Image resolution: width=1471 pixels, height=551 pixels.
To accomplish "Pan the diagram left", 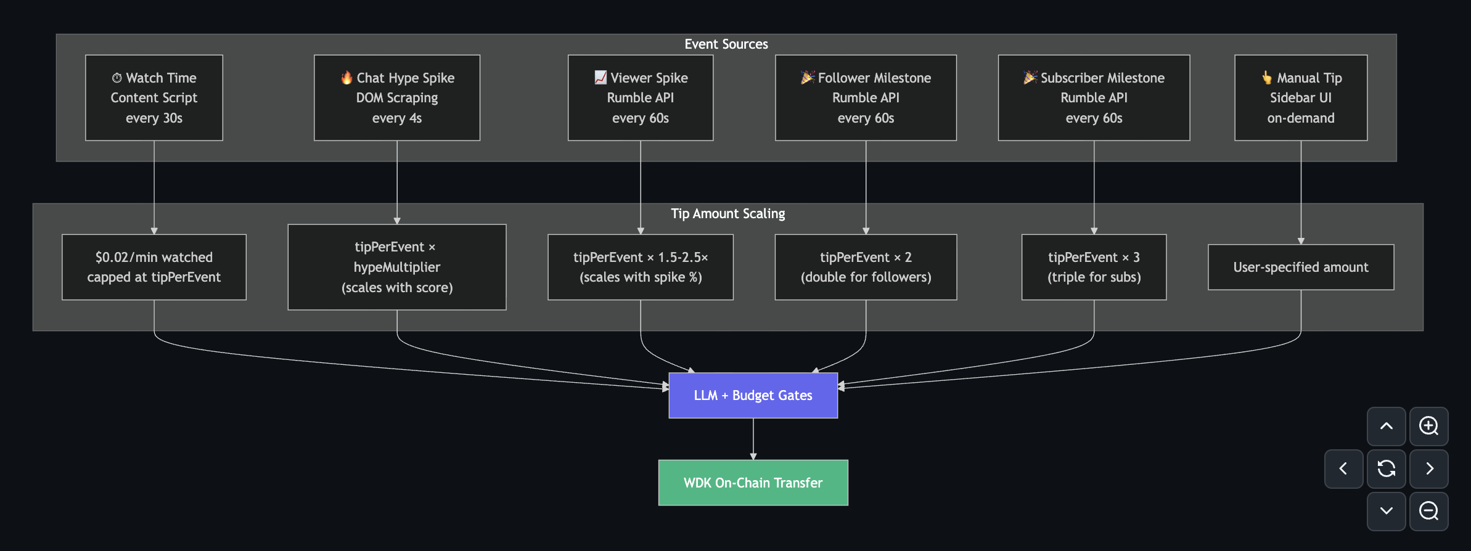I will (x=1343, y=468).
